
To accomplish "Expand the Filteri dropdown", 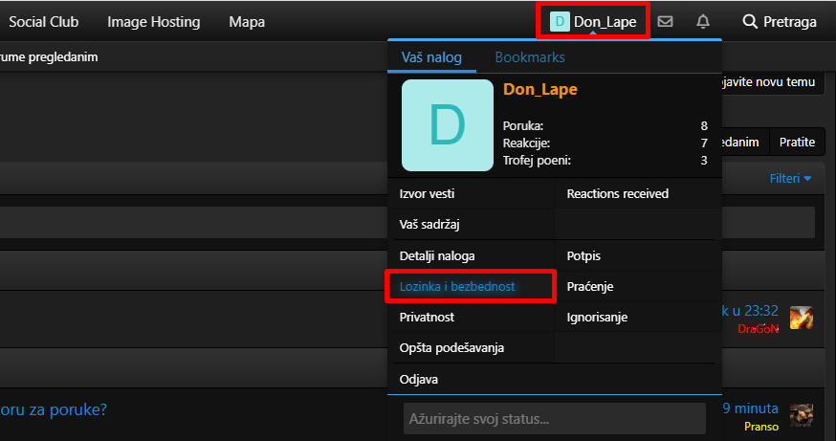I will (790, 178).
